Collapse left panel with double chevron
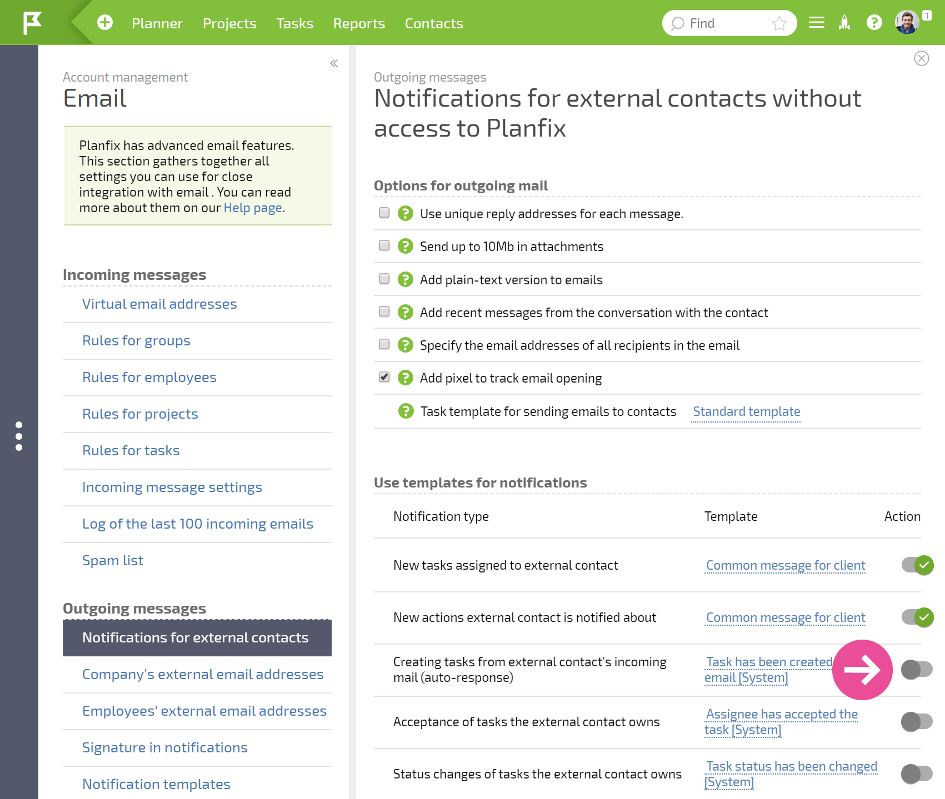945x799 pixels. [334, 63]
